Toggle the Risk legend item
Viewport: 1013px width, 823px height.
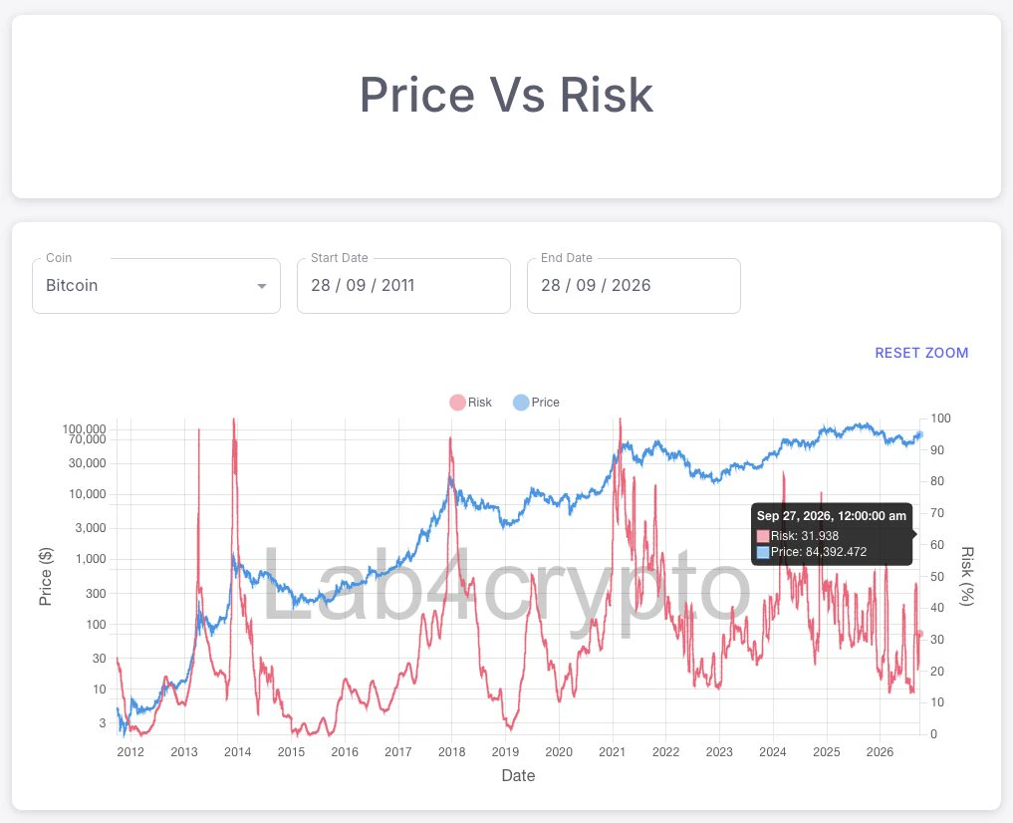(x=470, y=403)
